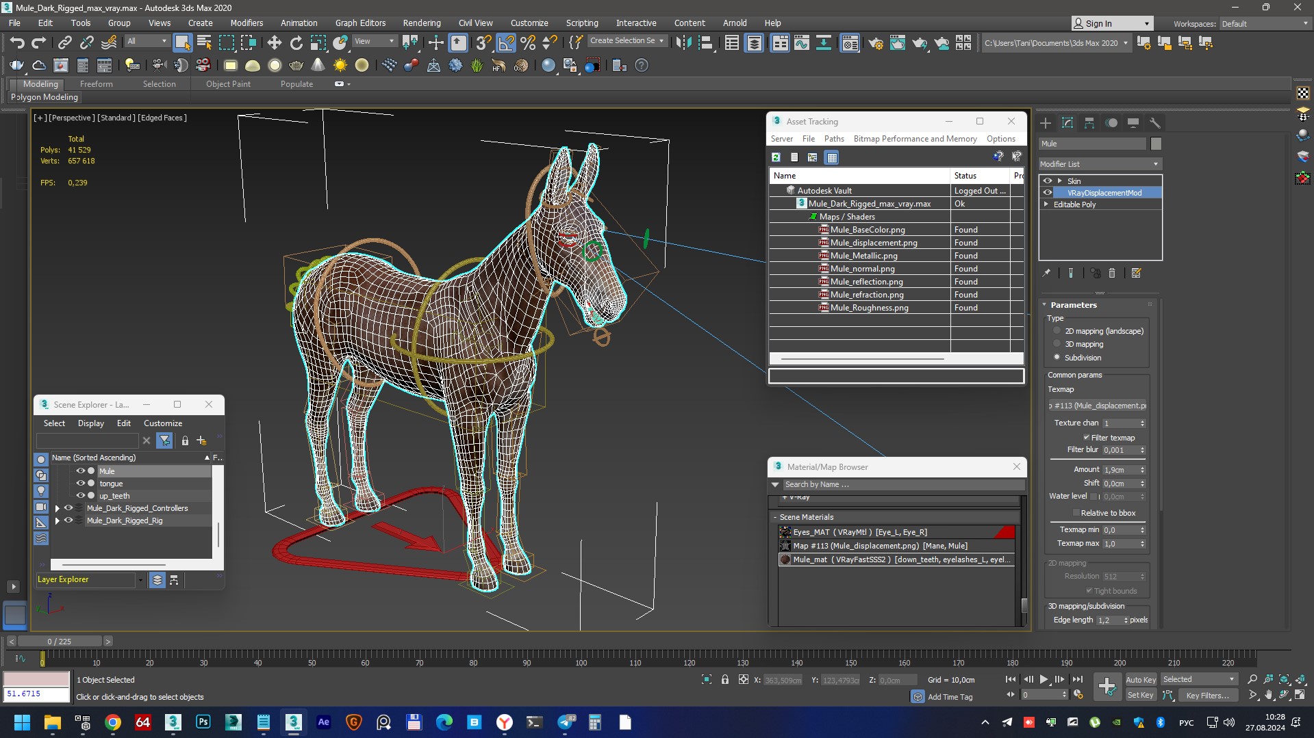This screenshot has height=738, width=1314.
Task: Click the Scene Explorer filter funnel icon
Action: [164, 440]
